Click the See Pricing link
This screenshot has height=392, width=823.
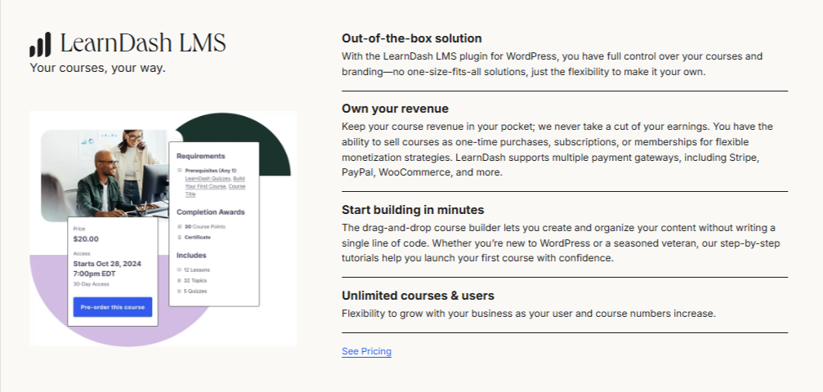366,351
